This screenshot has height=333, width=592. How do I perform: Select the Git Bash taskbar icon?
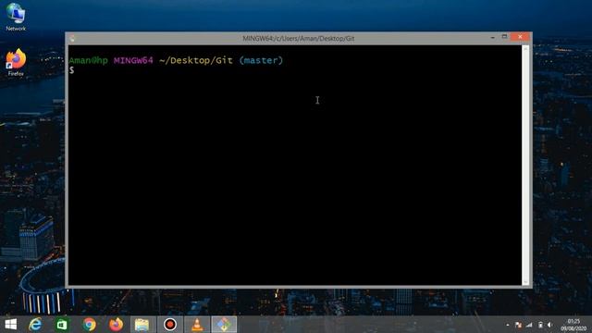224,325
